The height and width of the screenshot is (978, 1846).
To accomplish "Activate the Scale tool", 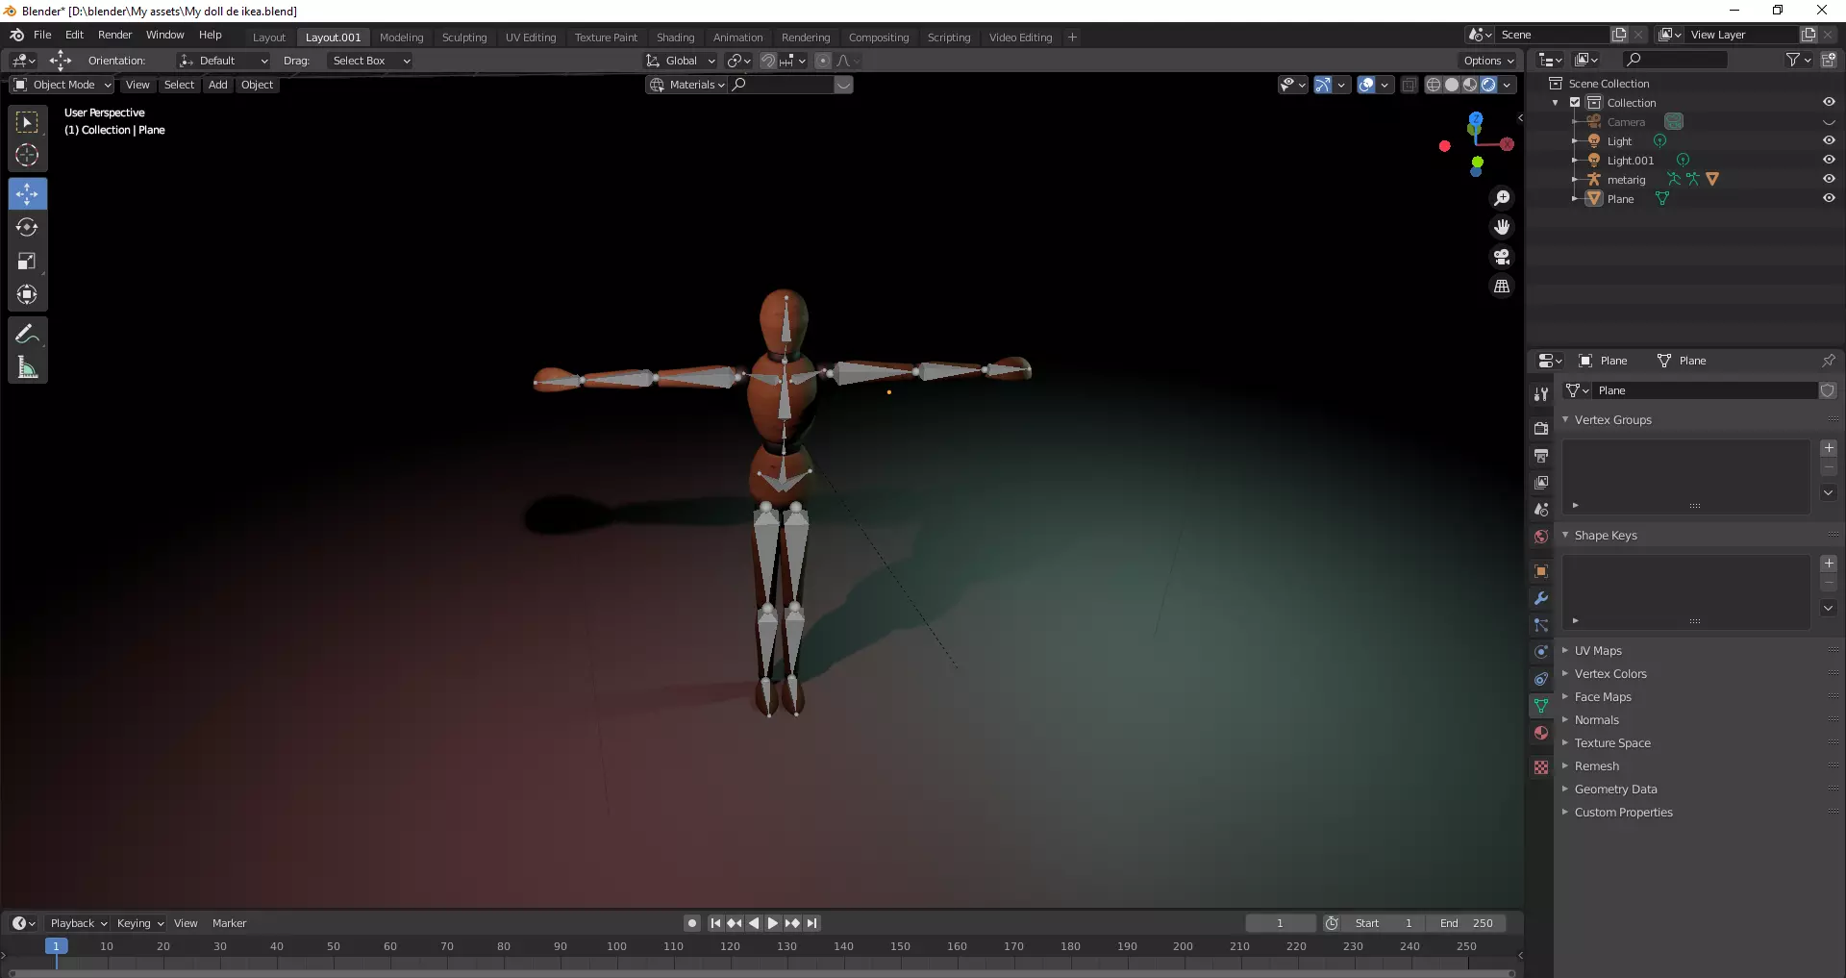I will [x=27, y=261].
